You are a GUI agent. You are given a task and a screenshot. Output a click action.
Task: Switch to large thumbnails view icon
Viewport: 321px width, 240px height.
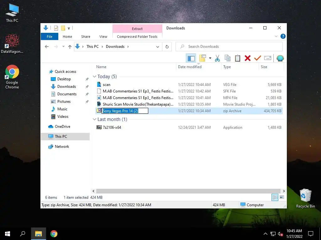pyautogui.click(x=282, y=197)
